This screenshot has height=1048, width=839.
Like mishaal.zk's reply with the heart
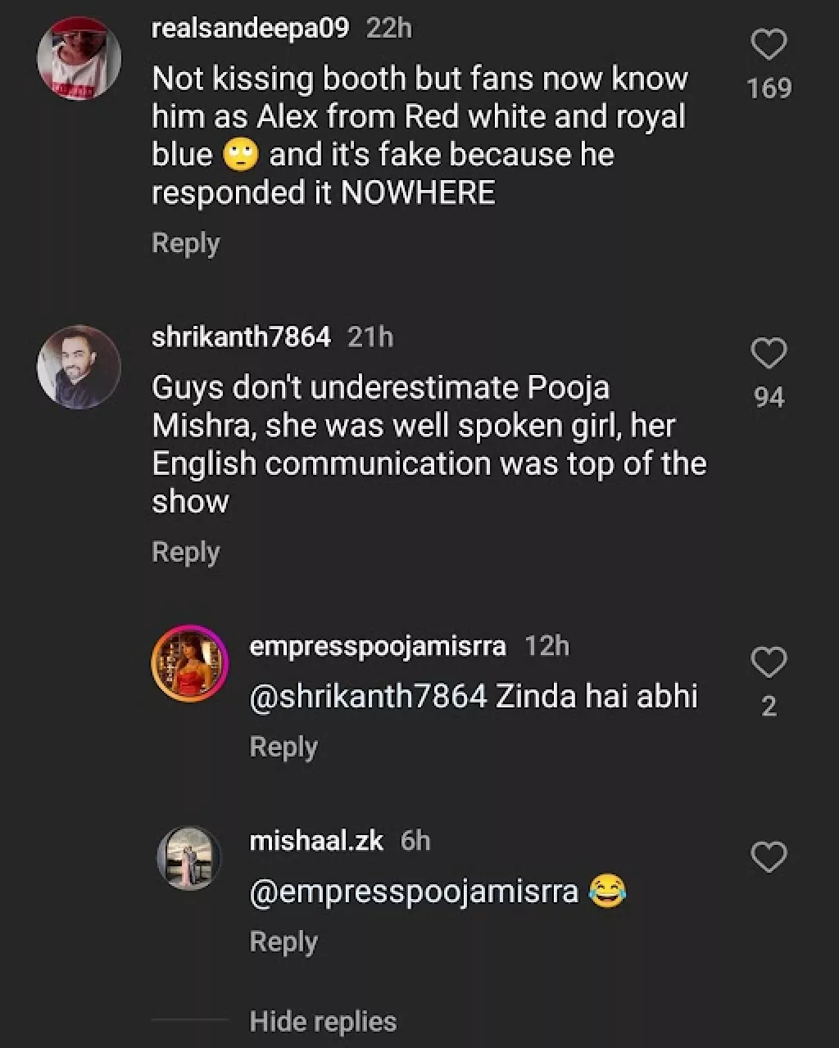[769, 857]
